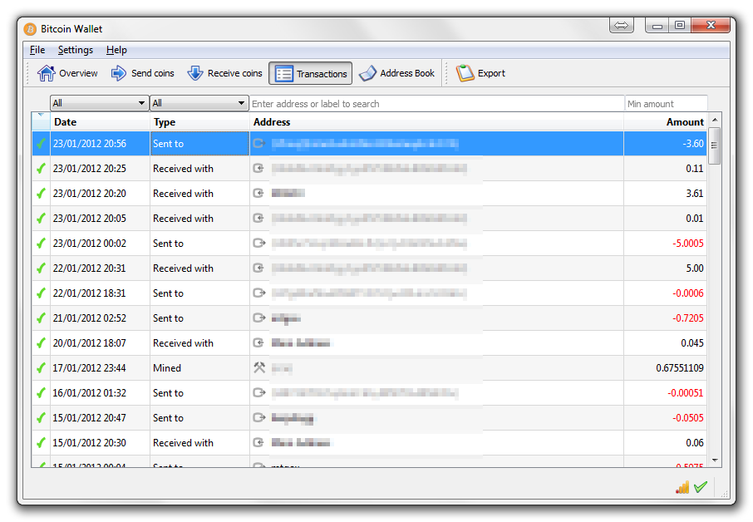
Task: Open the Settings menu
Action: coord(76,50)
